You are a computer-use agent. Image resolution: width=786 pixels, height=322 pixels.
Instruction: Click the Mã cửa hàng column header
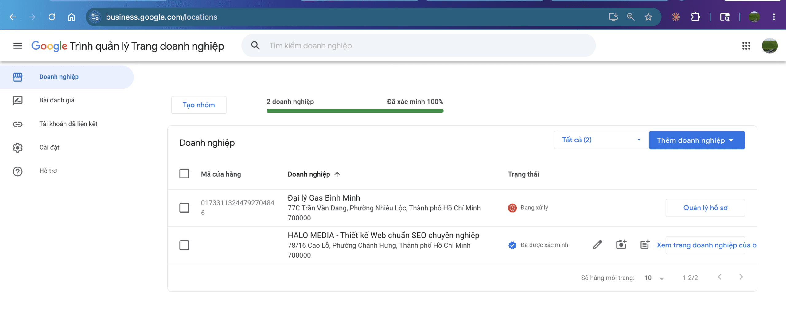[x=221, y=174]
